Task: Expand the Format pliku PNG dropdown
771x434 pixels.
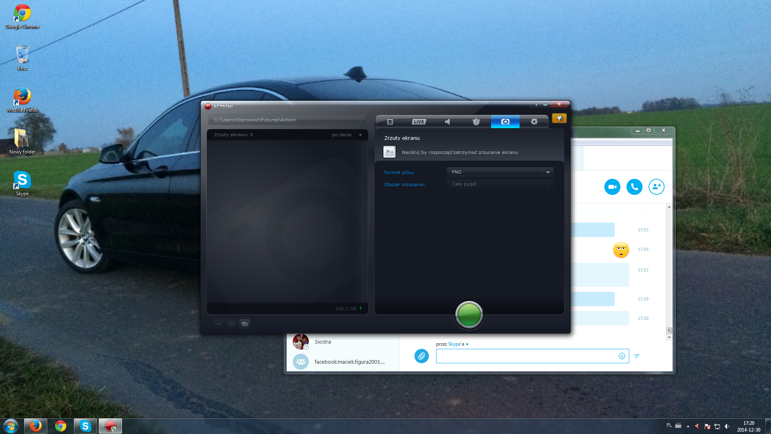Action: (x=500, y=172)
